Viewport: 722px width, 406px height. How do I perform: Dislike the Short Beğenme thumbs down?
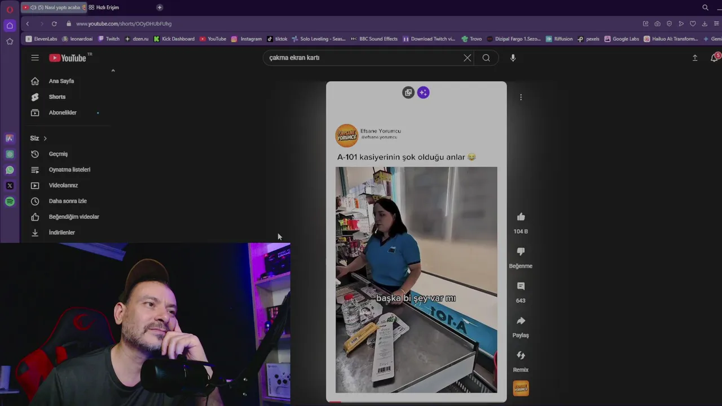coord(521,251)
